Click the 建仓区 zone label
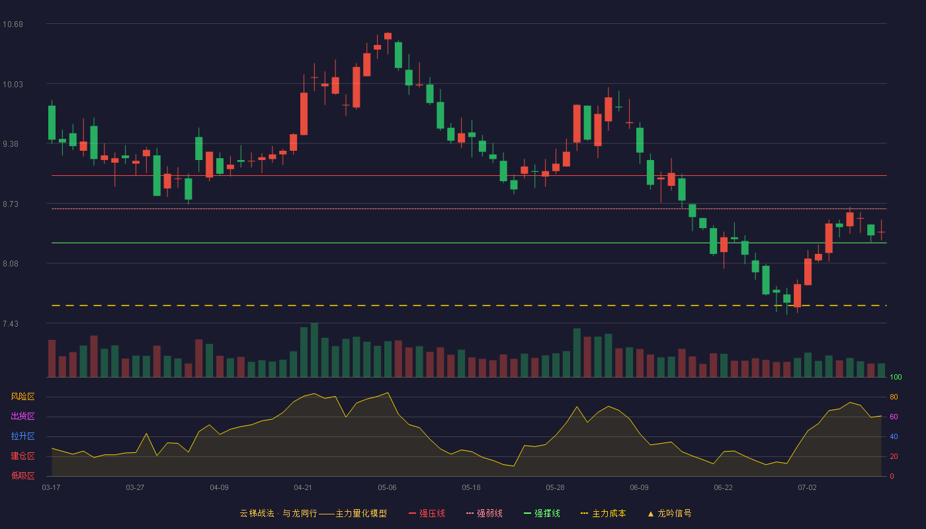The height and width of the screenshot is (529, 926). (22, 456)
